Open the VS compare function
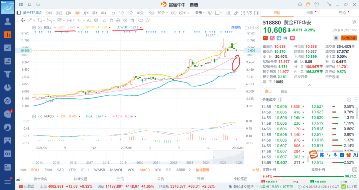The image size is (359, 190). point(250,13)
